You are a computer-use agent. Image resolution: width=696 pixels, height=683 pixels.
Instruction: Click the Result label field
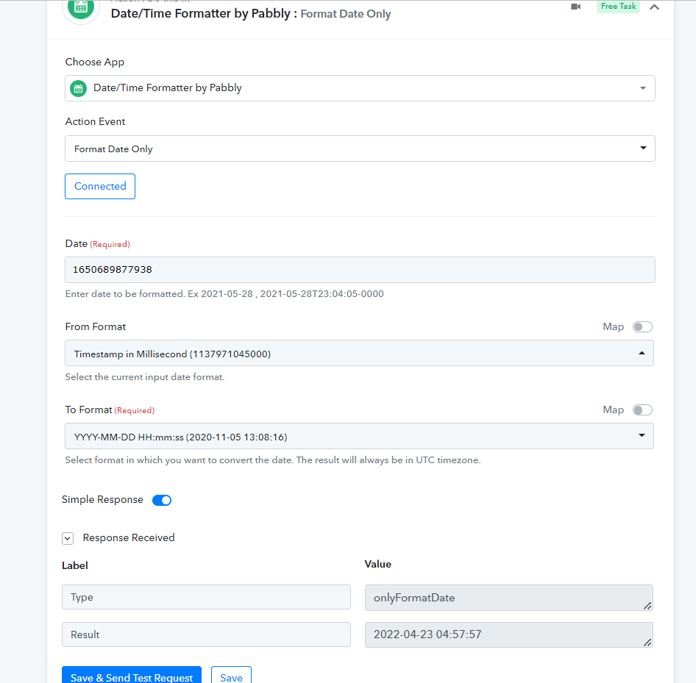coord(207,634)
